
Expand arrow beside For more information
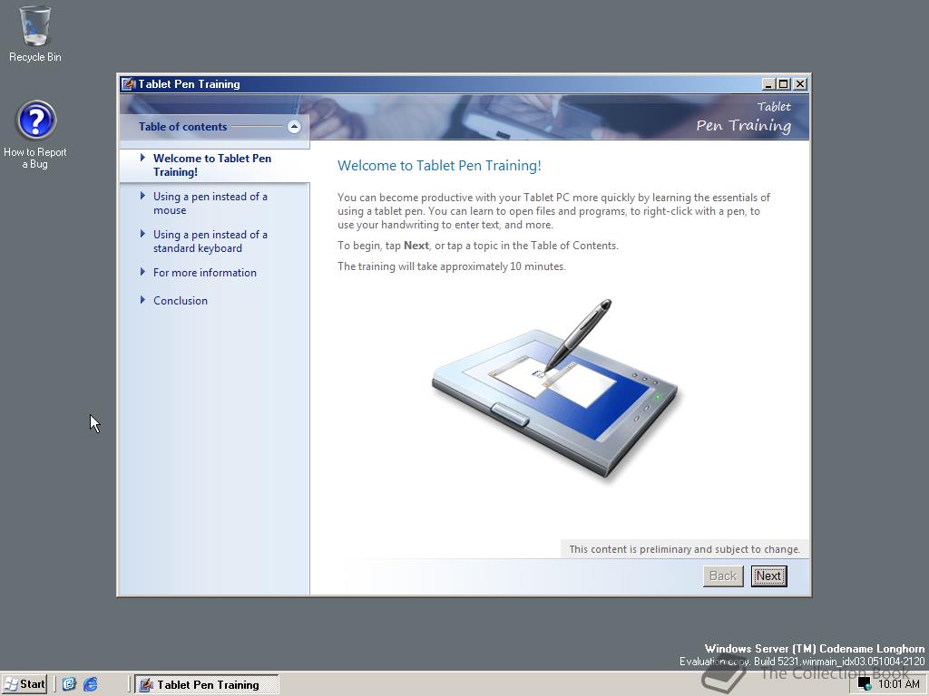pyautogui.click(x=142, y=272)
